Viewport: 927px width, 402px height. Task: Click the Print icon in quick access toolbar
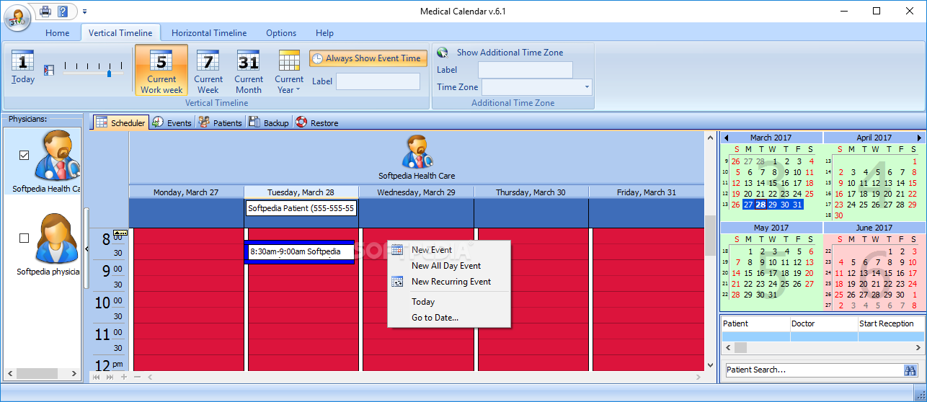coord(45,11)
